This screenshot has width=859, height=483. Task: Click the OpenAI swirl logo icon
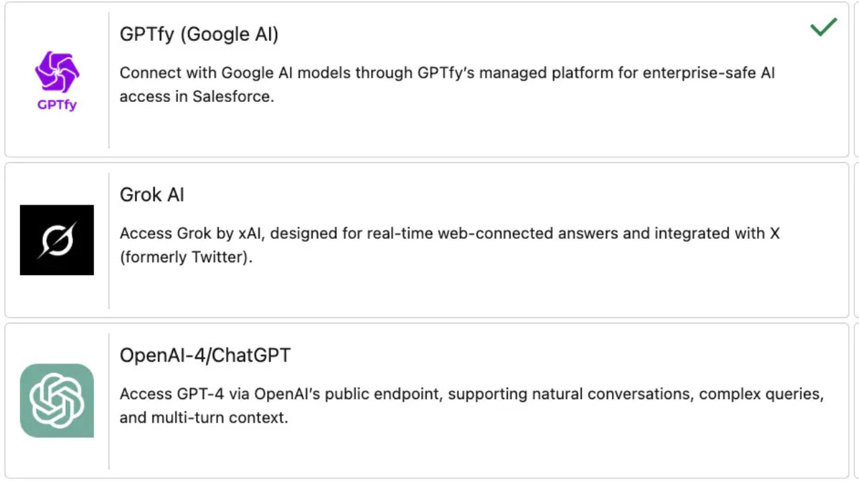(x=57, y=400)
